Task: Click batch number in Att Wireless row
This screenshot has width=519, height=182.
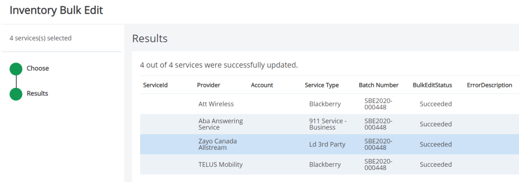Action: click(378, 104)
